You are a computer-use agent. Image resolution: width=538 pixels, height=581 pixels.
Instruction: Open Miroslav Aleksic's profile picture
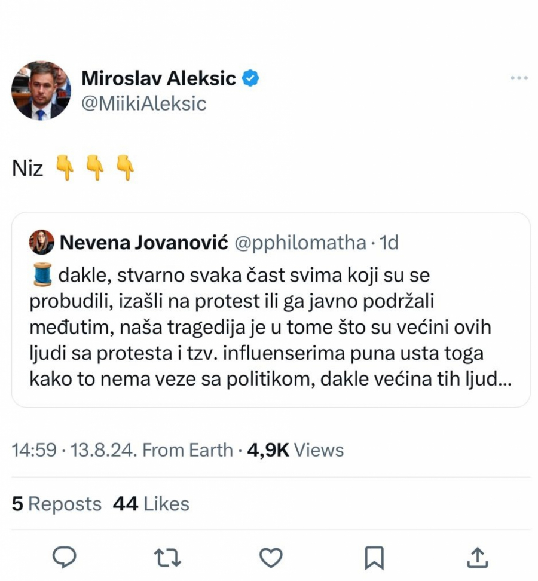pos(41,90)
